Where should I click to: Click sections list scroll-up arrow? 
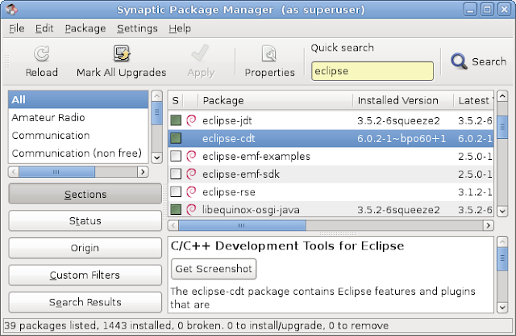(x=156, y=96)
